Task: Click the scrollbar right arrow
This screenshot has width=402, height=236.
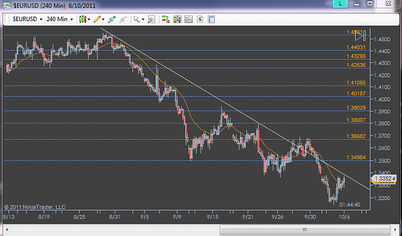Action: pyautogui.click(x=395, y=230)
